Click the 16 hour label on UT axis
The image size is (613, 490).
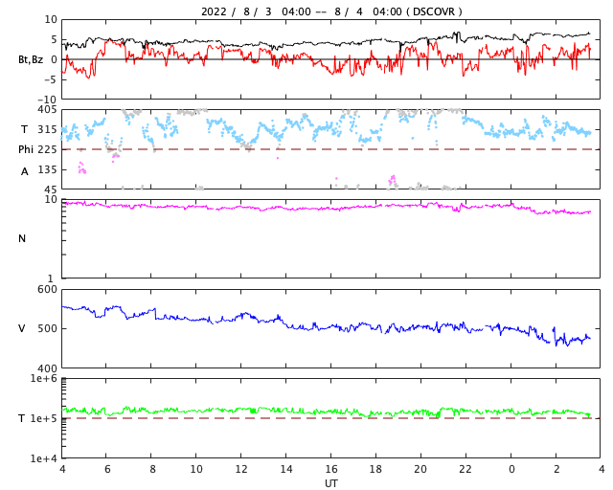coord(331,469)
